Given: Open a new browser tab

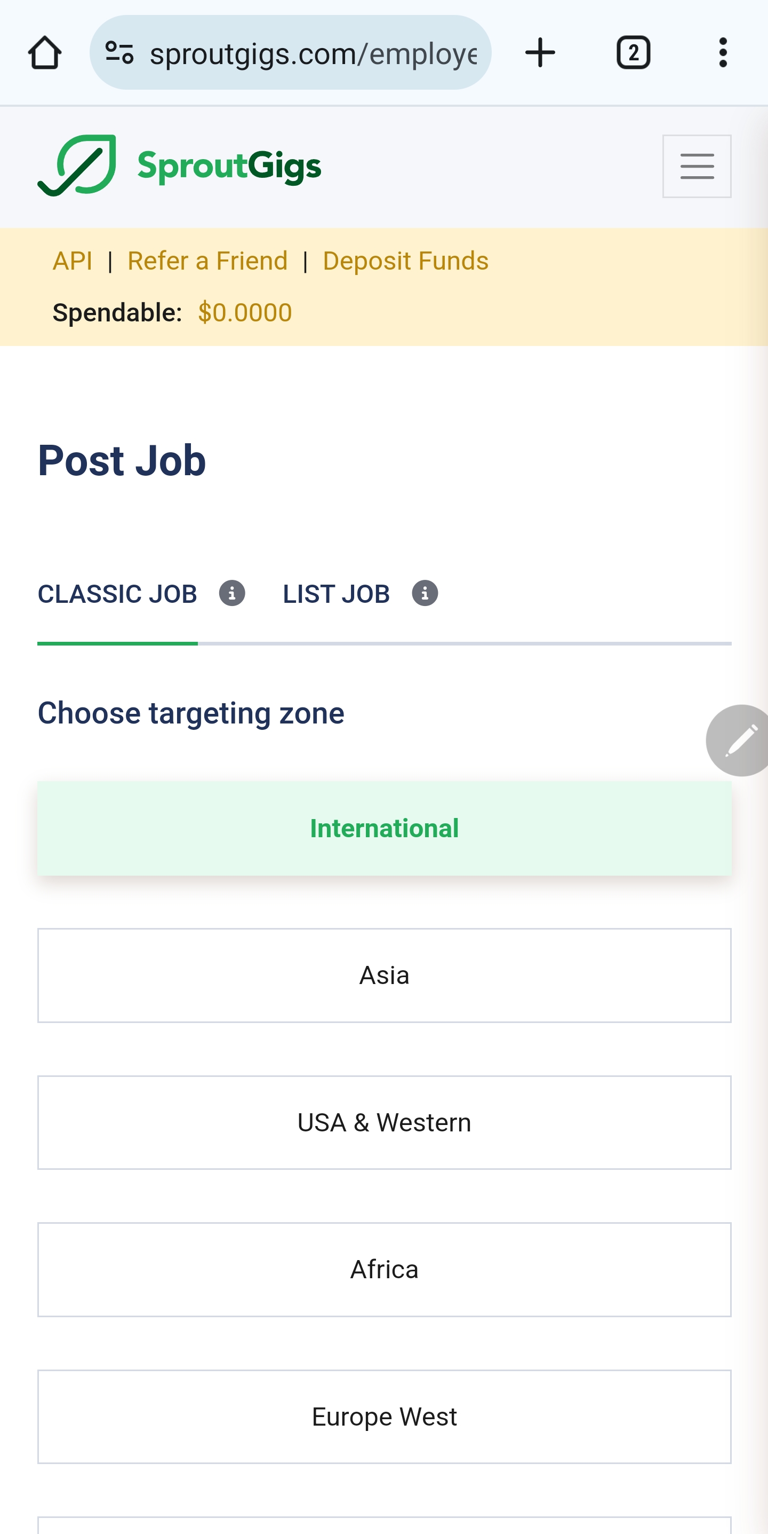Looking at the screenshot, I should (540, 53).
